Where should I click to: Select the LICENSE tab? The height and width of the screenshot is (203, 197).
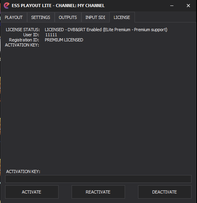(122, 17)
